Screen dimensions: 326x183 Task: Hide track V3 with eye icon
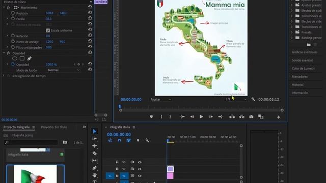(x=140, y=162)
